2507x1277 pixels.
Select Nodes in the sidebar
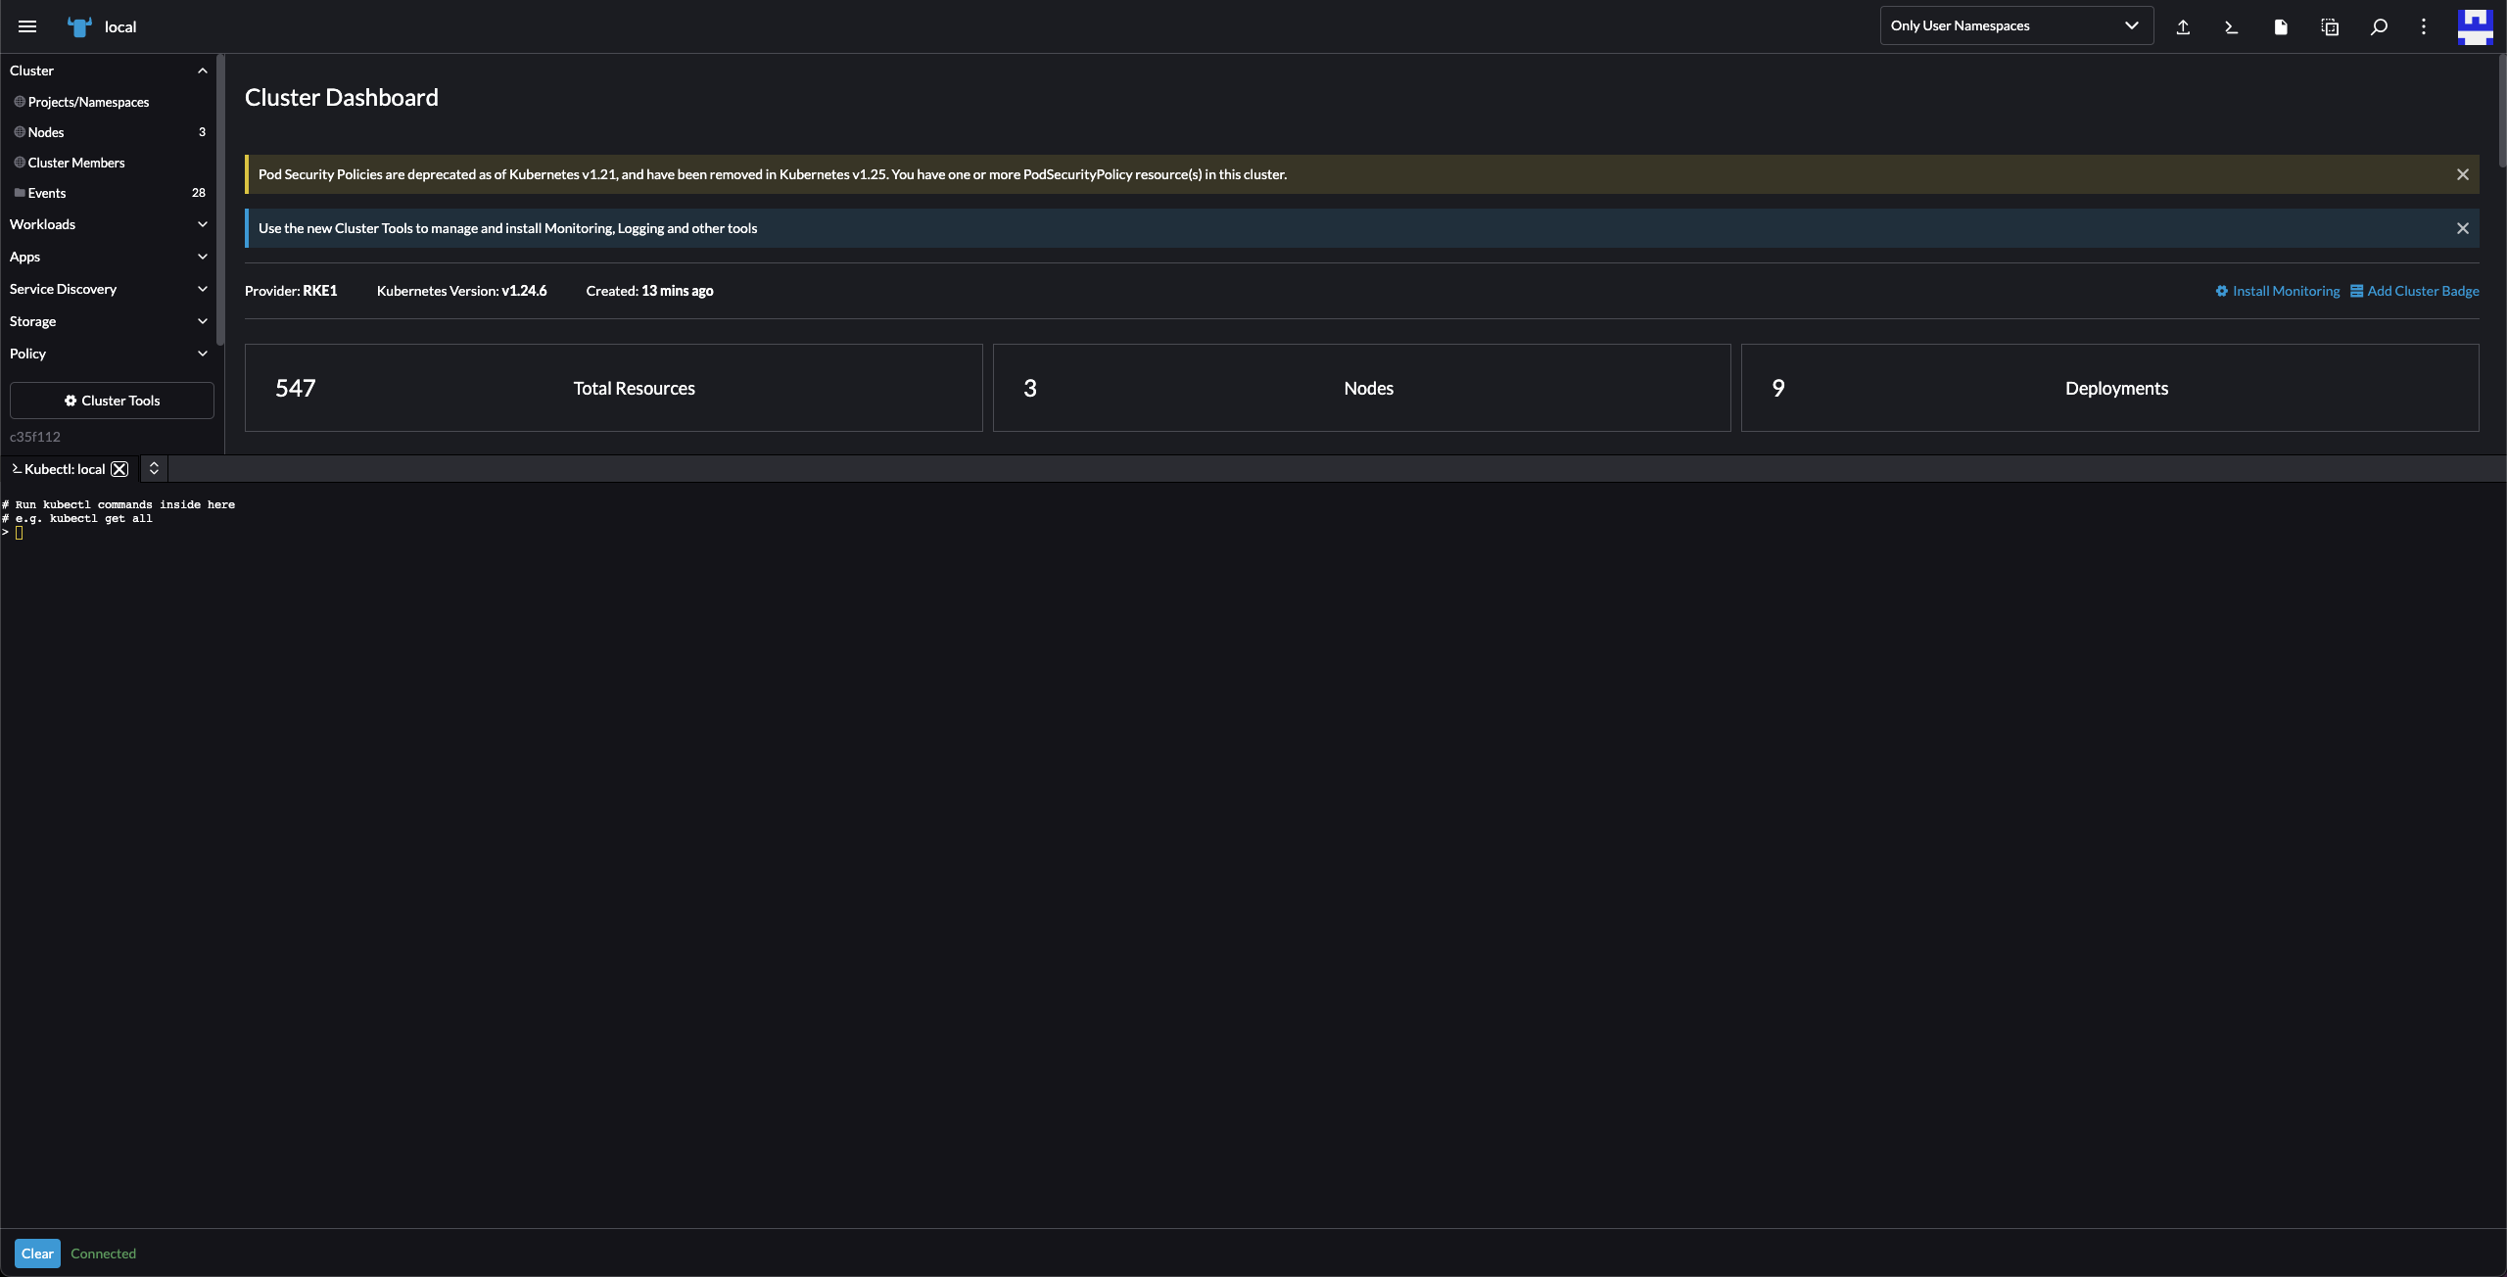point(46,132)
